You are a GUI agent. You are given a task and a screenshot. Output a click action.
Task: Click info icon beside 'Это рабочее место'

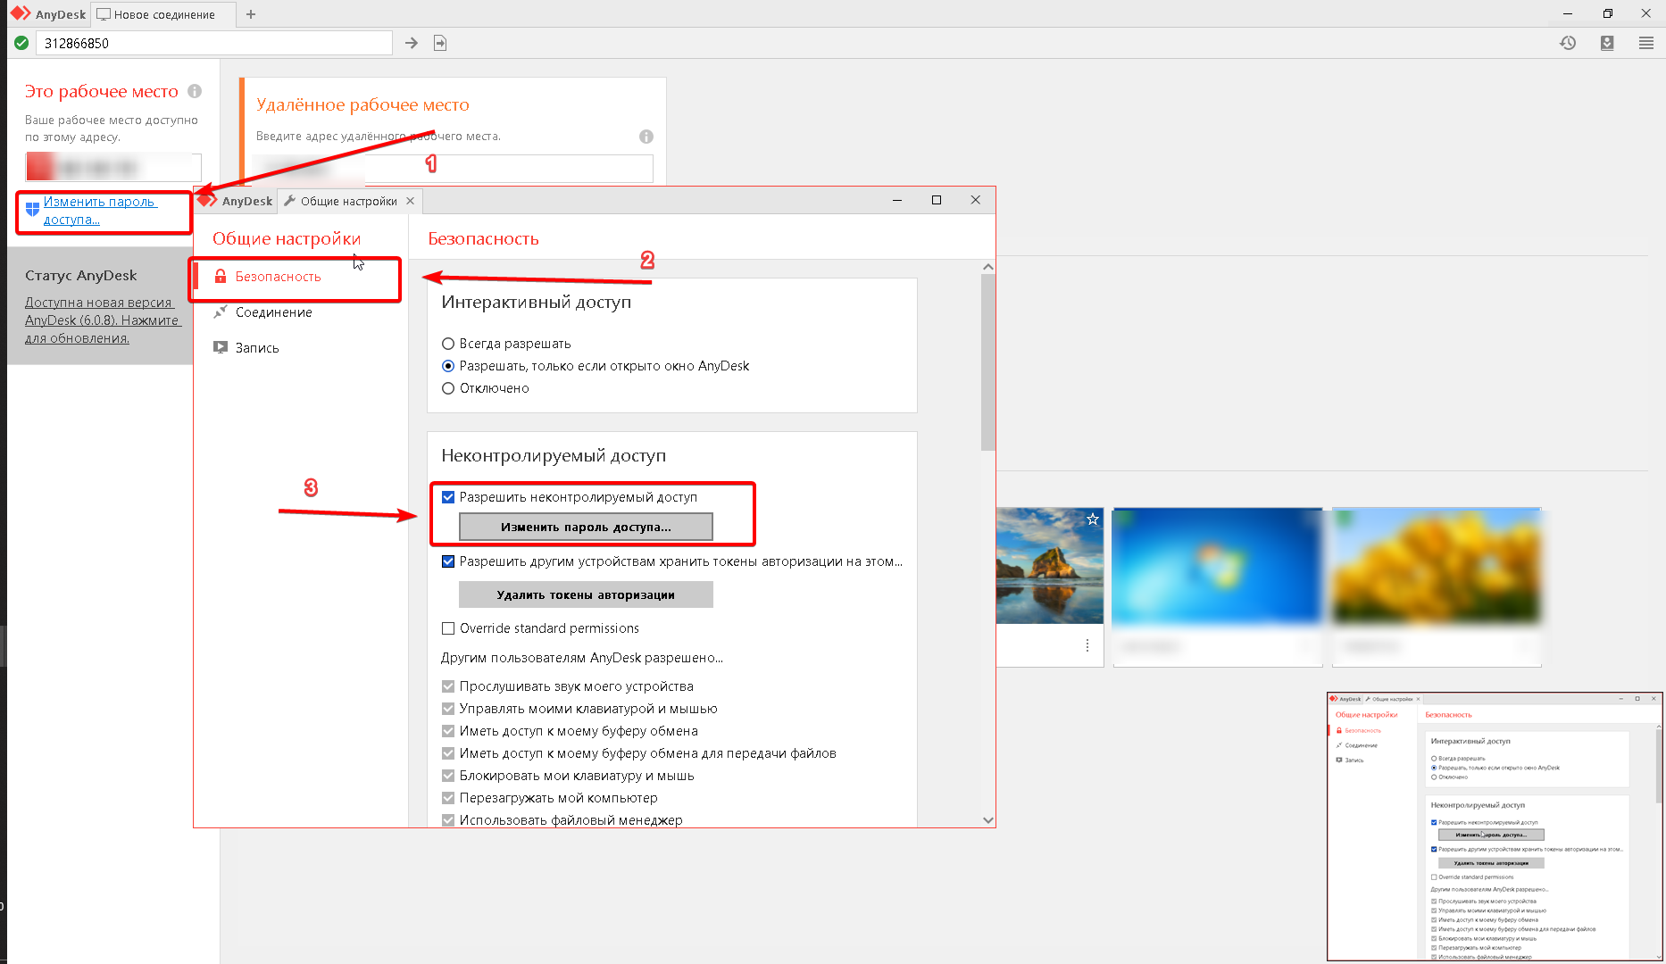click(195, 91)
